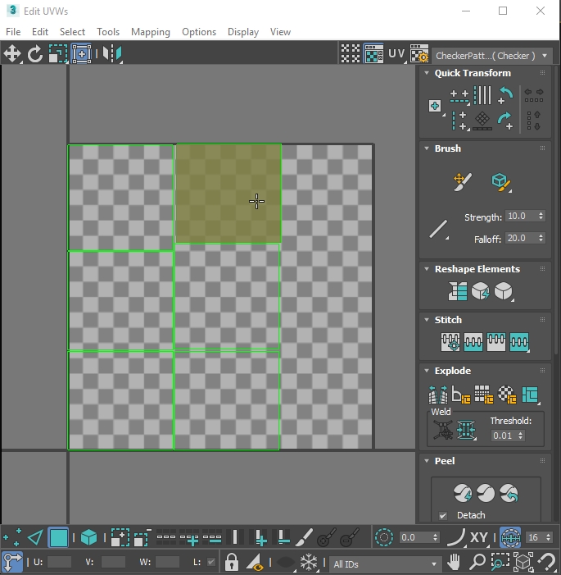561x575 pixels.
Task: Open the File menu
Action: tap(13, 32)
